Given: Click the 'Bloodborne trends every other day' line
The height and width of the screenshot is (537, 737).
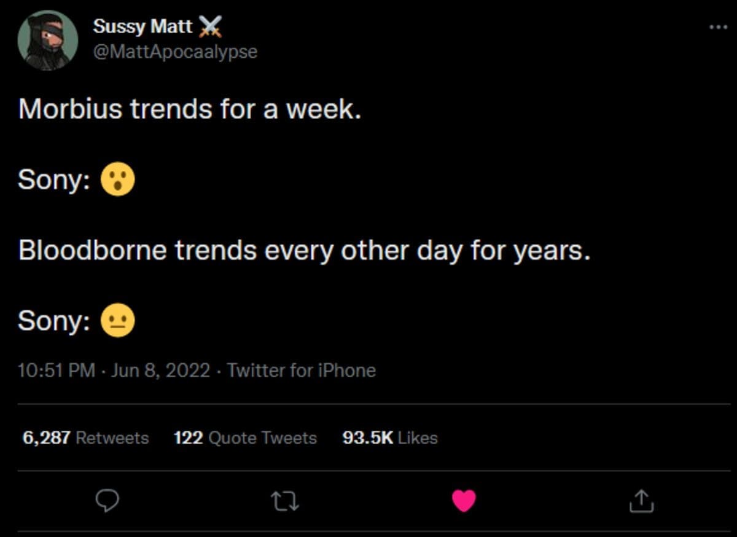Looking at the screenshot, I should pyautogui.click(x=304, y=251).
